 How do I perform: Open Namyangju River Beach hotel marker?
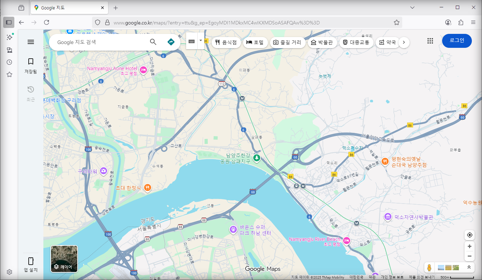tap(347, 240)
